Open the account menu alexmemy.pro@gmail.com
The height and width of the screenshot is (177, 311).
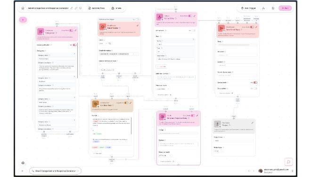pos(276,171)
